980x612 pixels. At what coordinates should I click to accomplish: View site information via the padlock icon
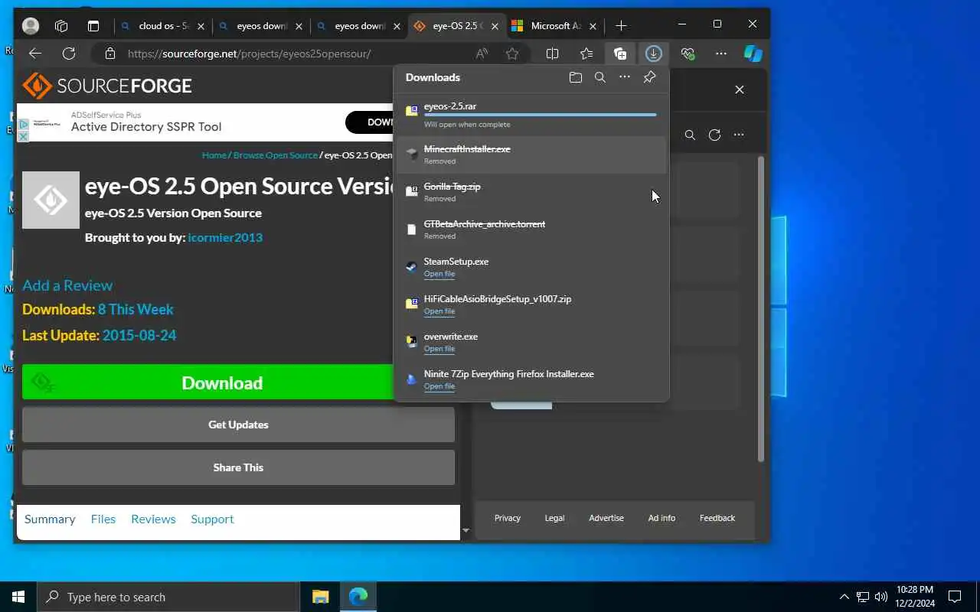(109, 54)
